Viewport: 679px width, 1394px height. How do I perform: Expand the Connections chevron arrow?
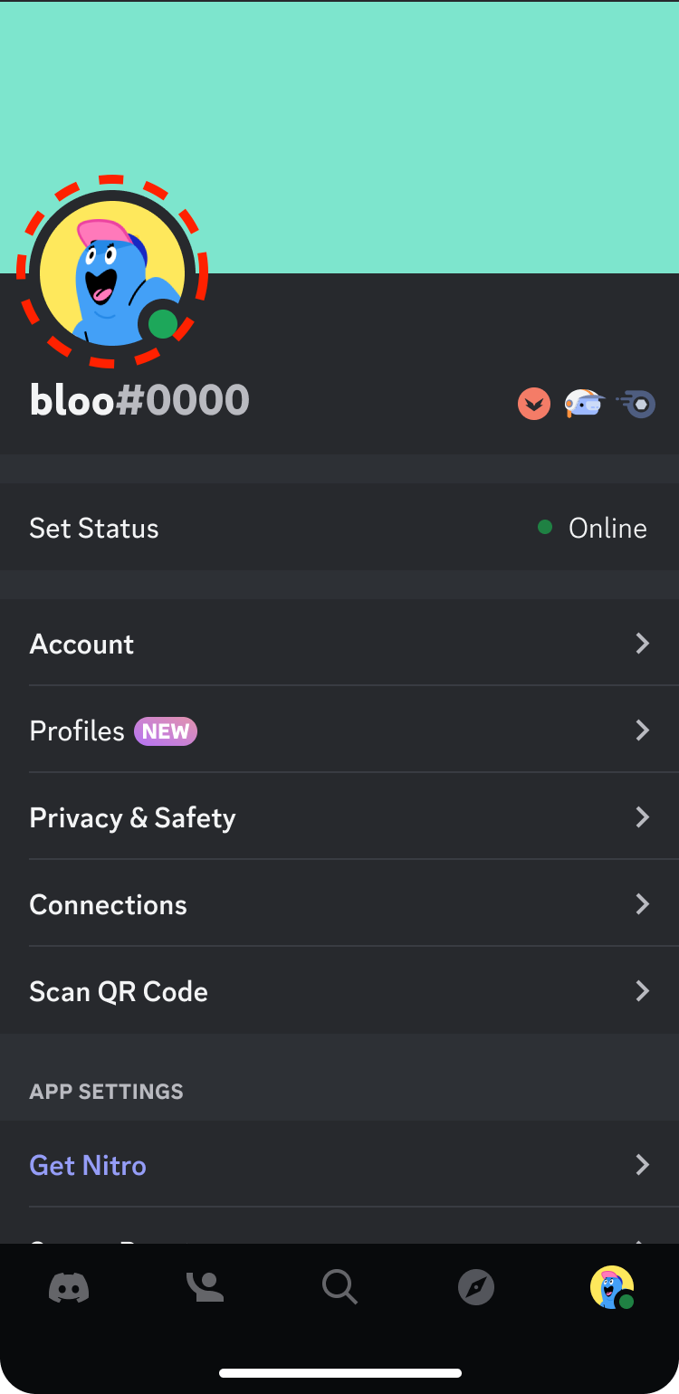643,904
